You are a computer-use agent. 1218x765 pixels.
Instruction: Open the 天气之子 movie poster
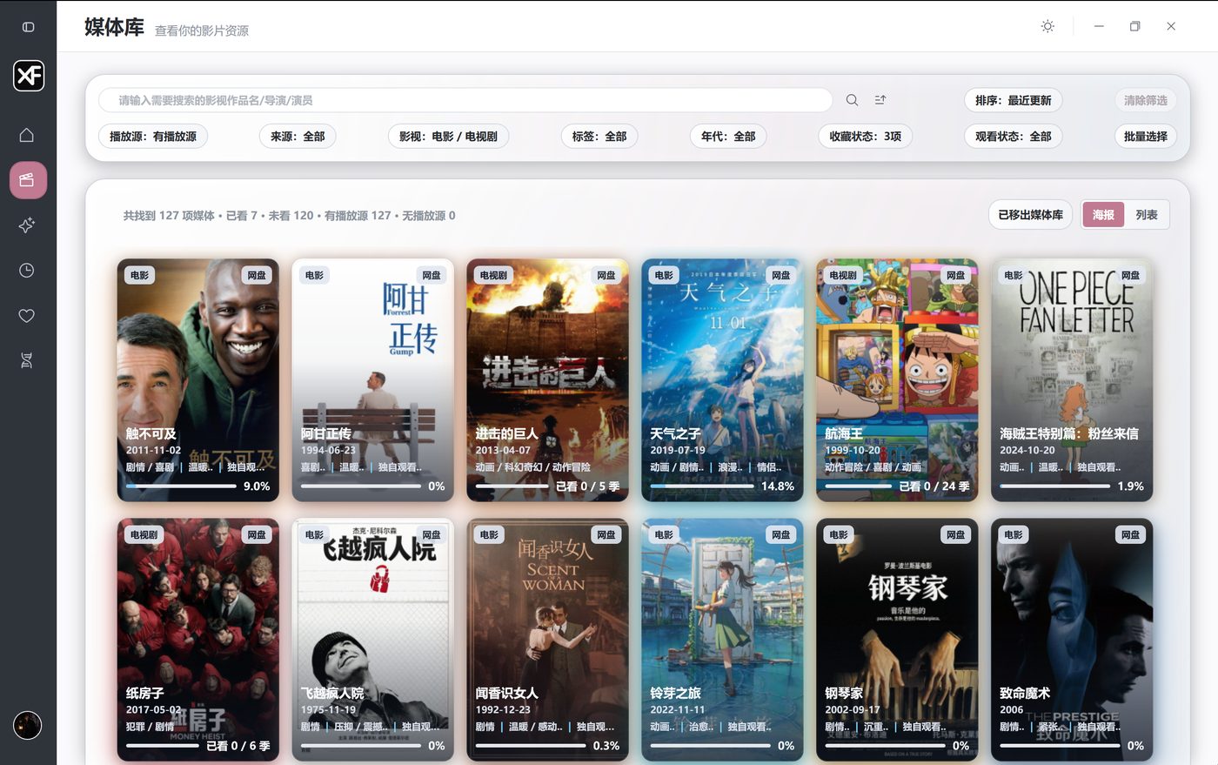723,379
